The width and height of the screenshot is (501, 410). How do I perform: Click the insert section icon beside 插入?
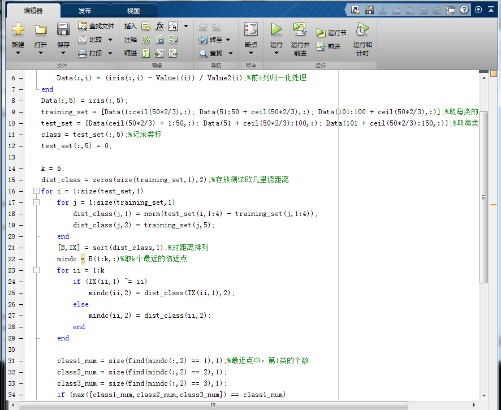coord(146,26)
